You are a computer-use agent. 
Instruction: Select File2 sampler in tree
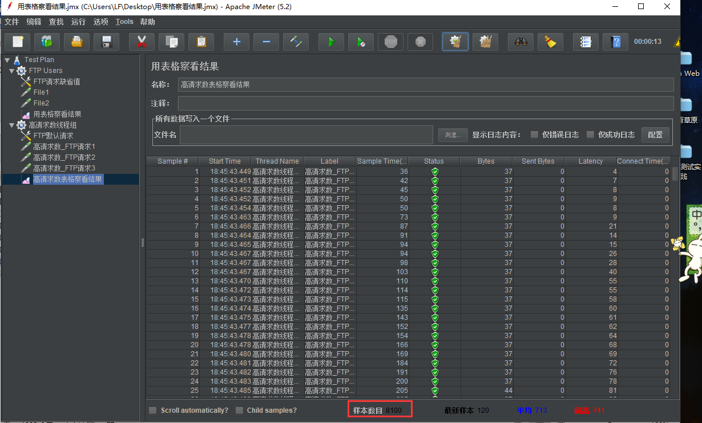tap(41, 103)
